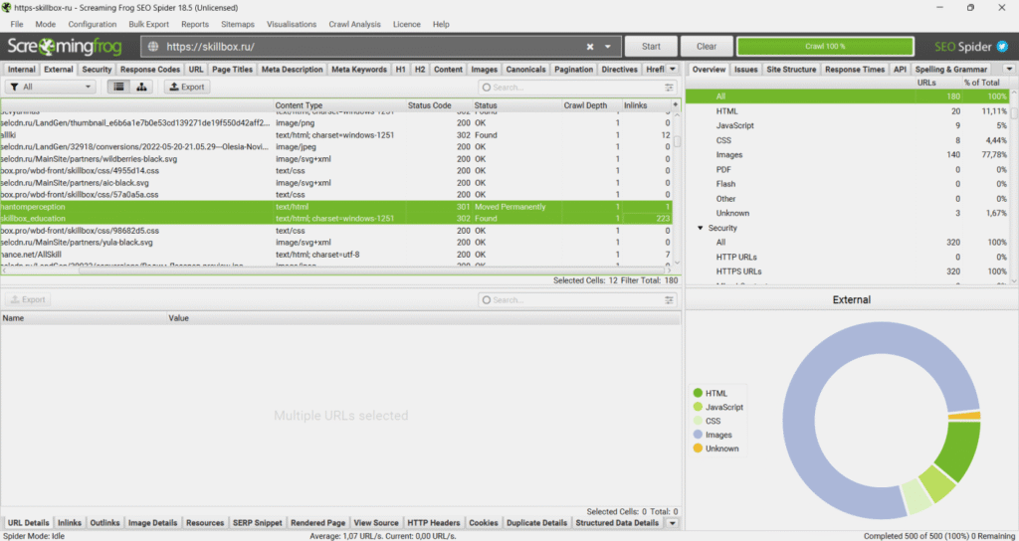Show more bottom tabs via overflow arrow
Viewport: 1019px width, 541px height.
pyautogui.click(x=673, y=523)
